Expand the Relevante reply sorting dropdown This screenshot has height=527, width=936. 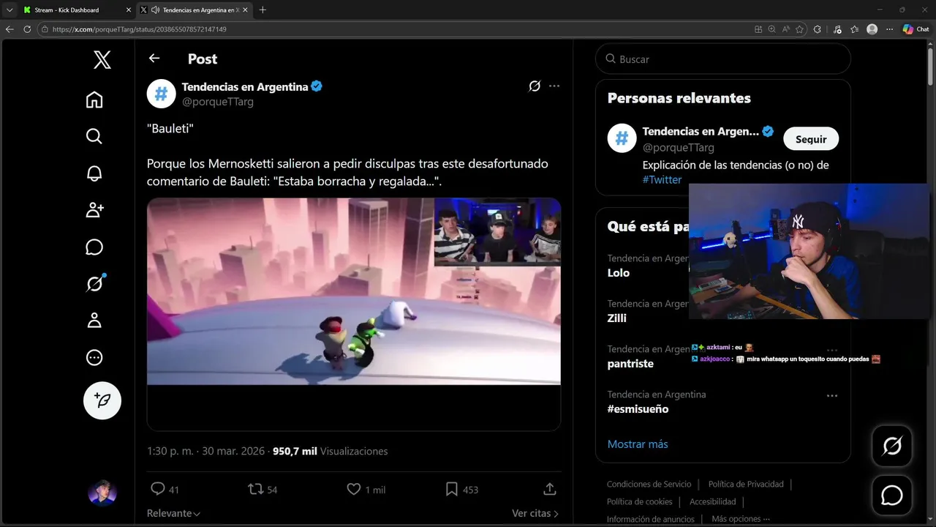(173, 514)
